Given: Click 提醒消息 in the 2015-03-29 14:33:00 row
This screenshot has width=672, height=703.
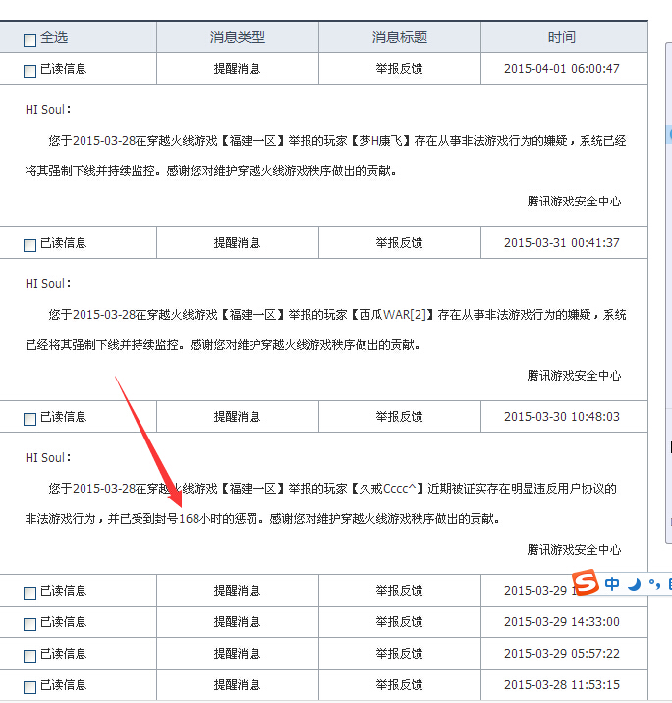Looking at the screenshot, I should coord(237,621).
